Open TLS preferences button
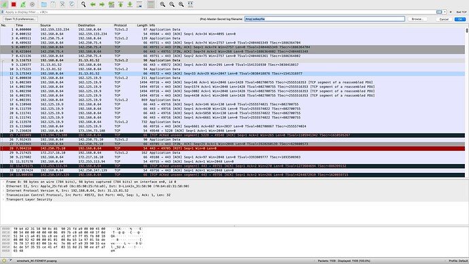 [x=20, y=19]
